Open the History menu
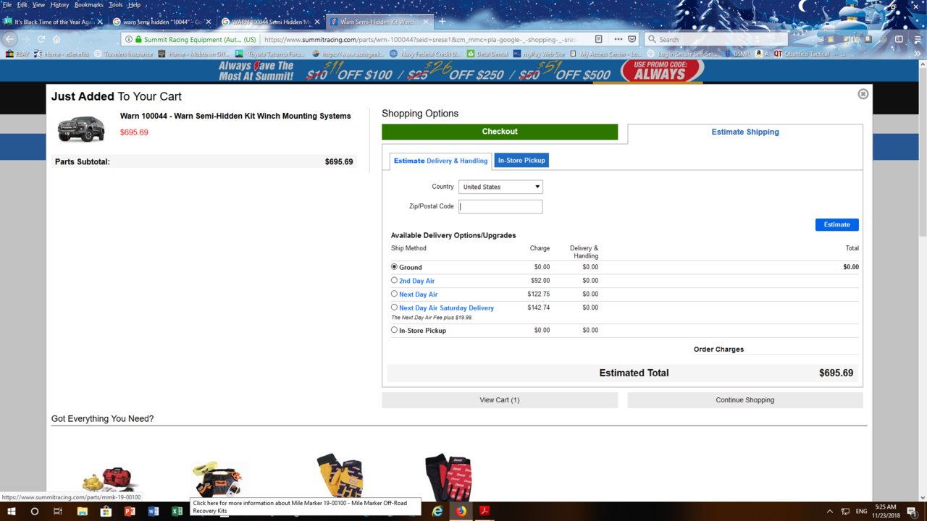Viewport: 927px width, 521px height. click(x=60, y=4)
